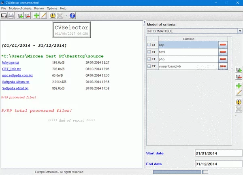Collapse panel using the splitter arrow
Screen dimensions: 243x175
tap(144, 22)
